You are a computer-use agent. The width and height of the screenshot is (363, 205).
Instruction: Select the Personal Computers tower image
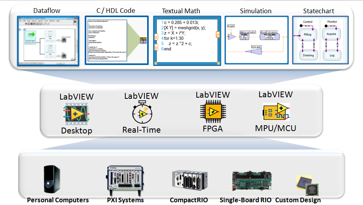pyautogui.click(x=52, y=179)
